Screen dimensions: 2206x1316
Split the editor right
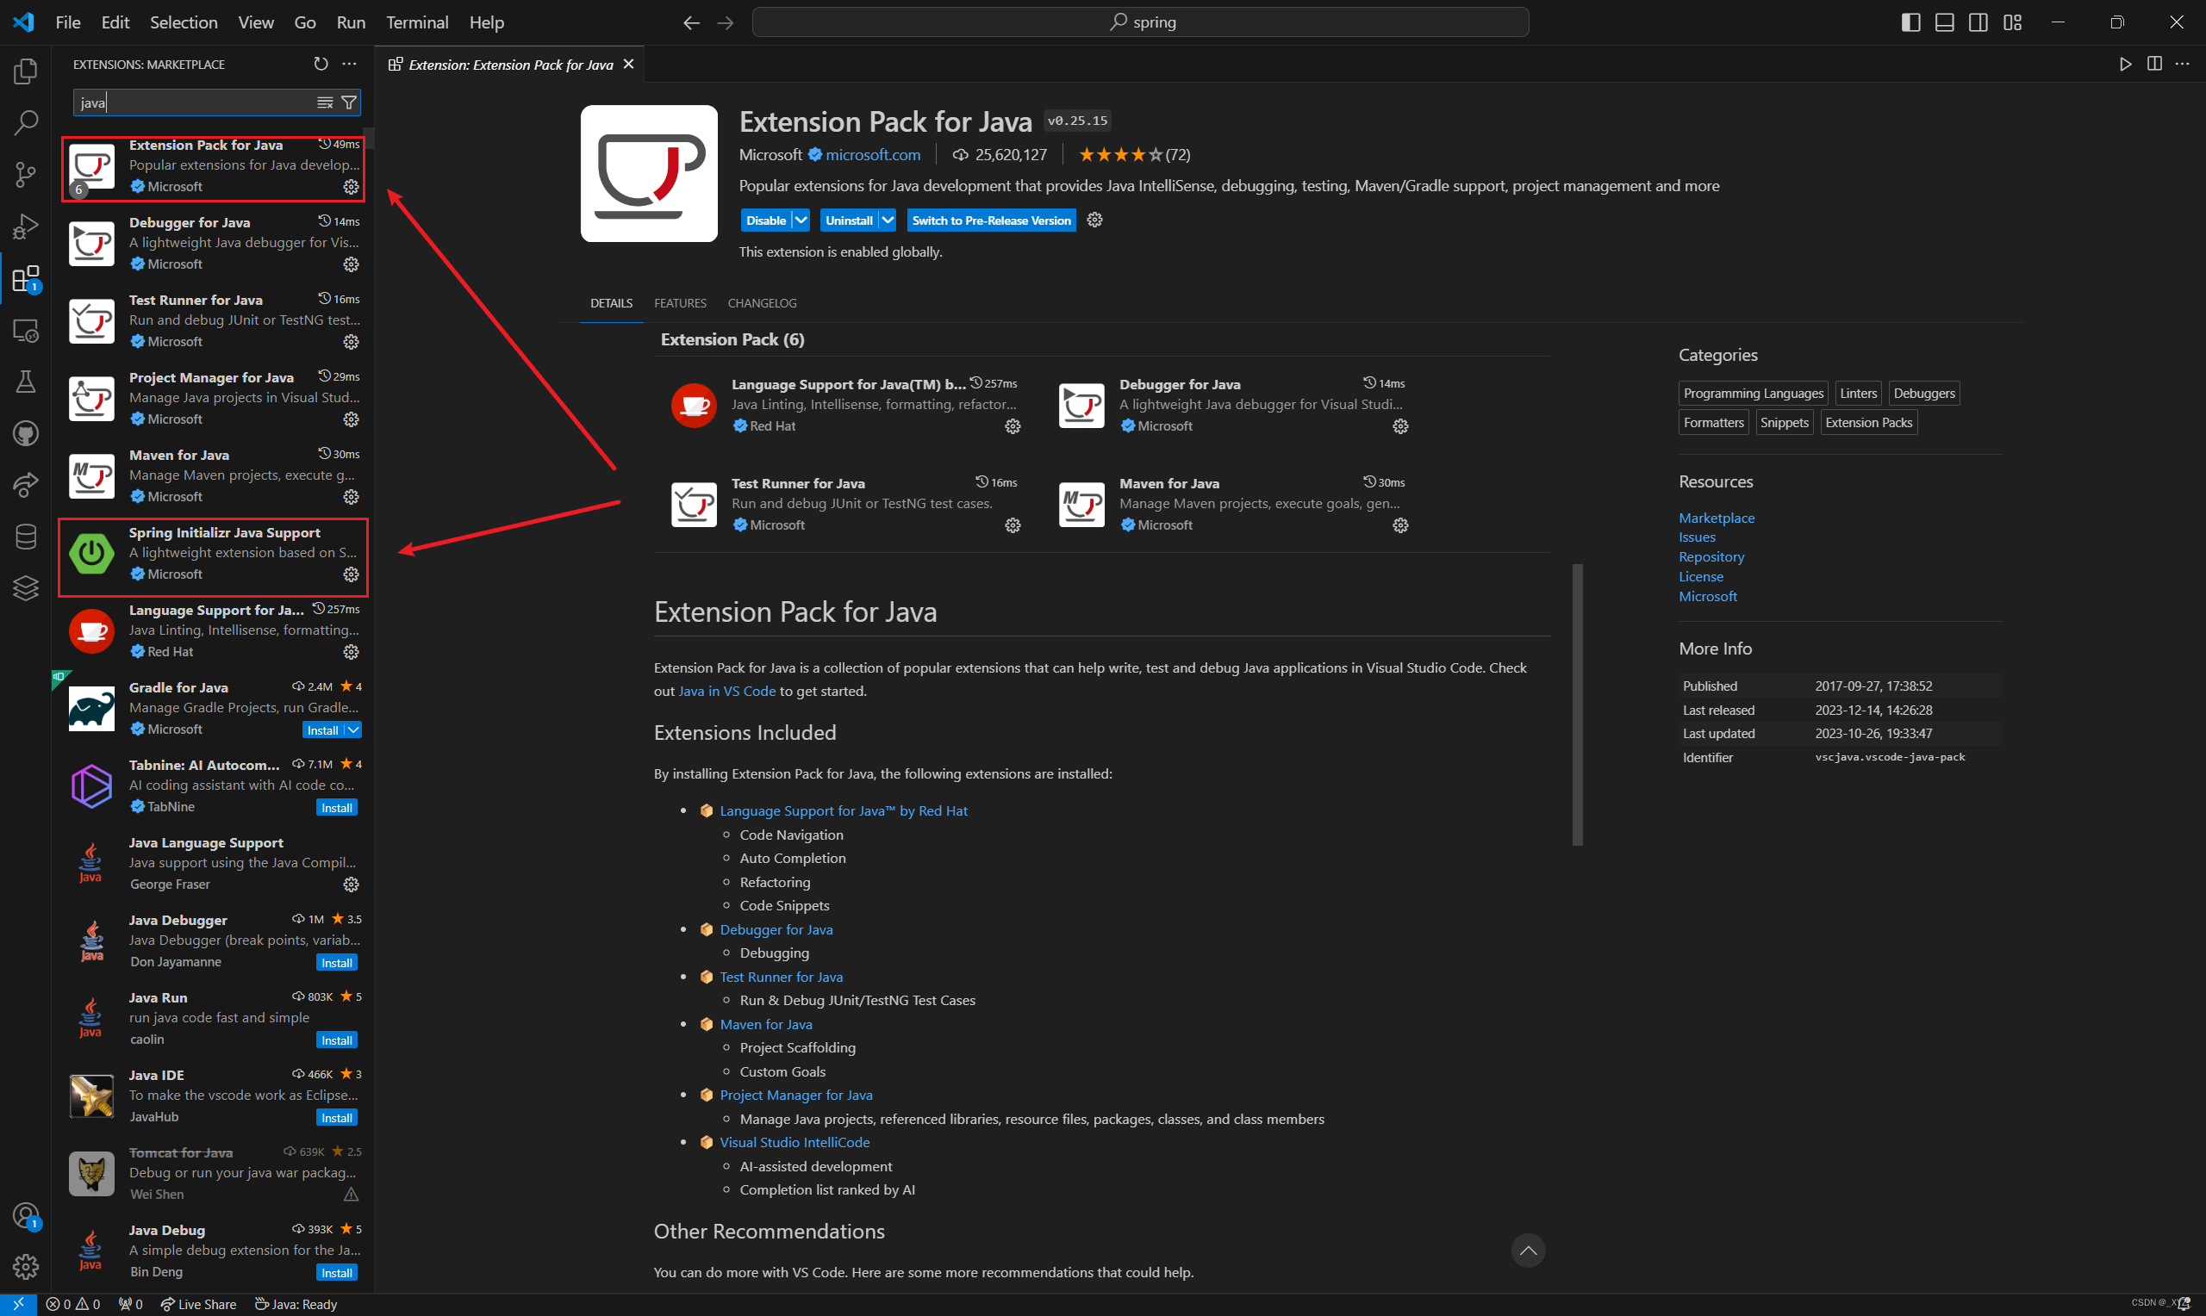click(2154, 64)
